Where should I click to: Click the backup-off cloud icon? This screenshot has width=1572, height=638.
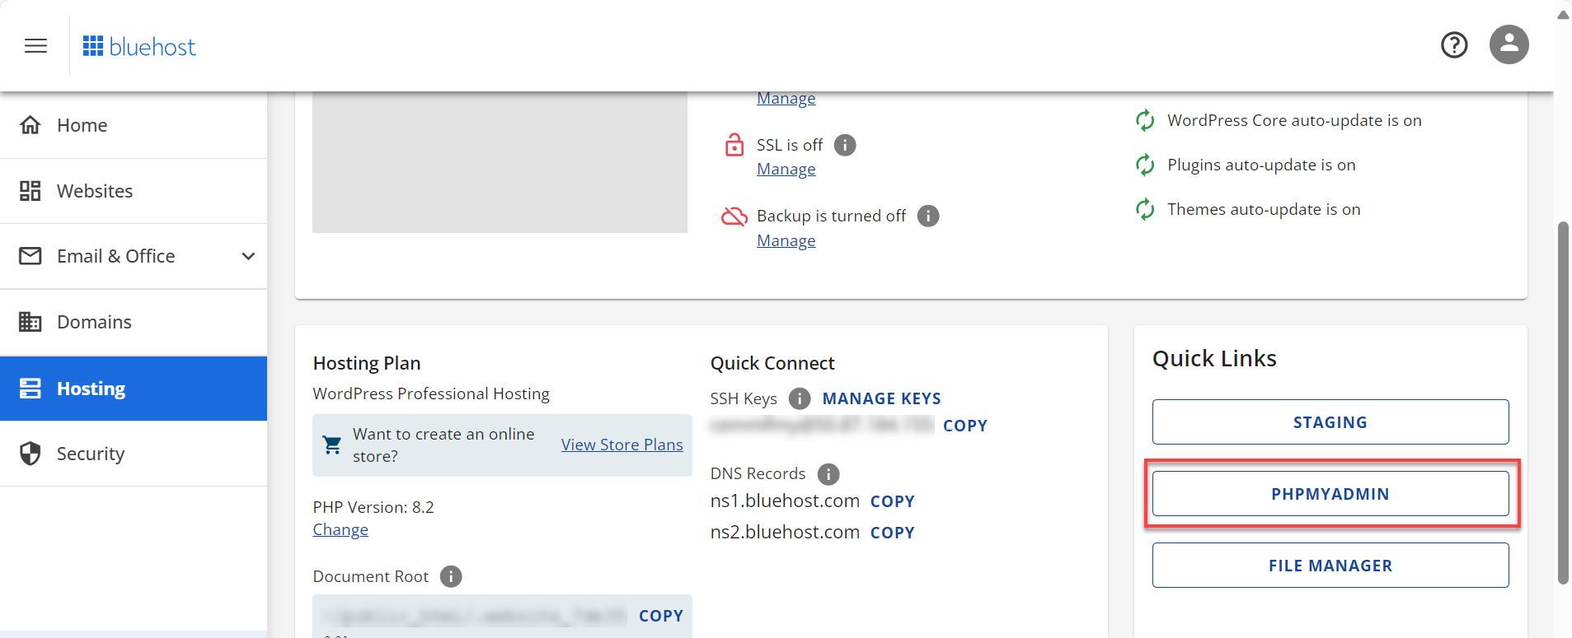pyautogui.click(x=734, y=216)
